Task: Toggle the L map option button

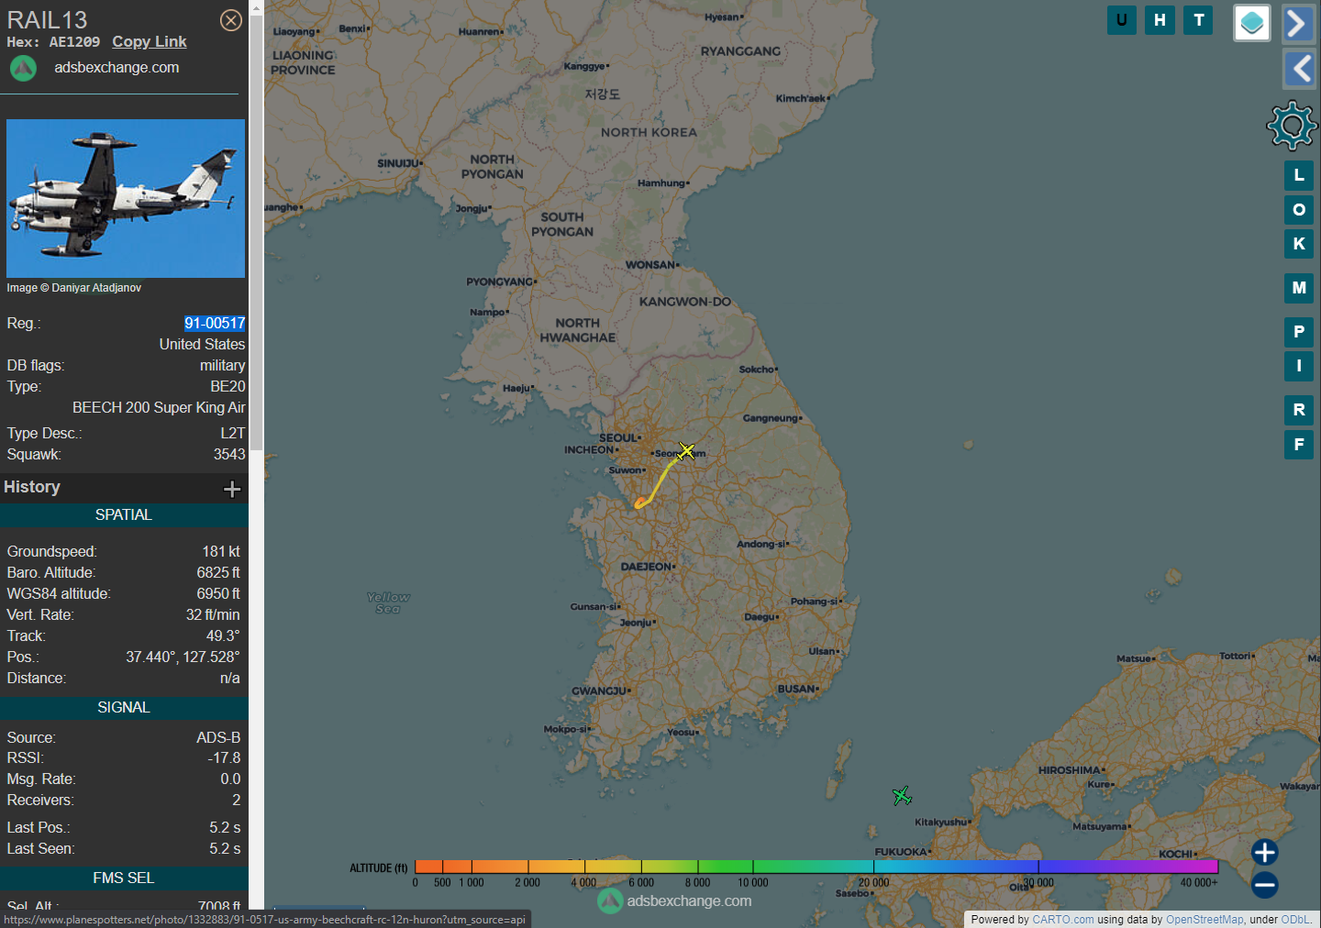Action: point(1299,175)
